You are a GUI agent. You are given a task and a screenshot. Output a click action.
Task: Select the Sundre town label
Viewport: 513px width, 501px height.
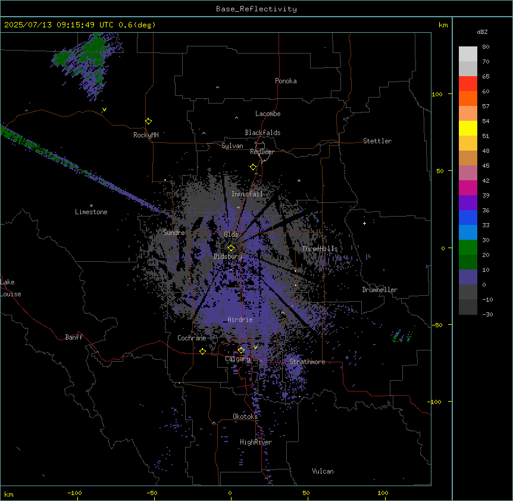point(174,233)
